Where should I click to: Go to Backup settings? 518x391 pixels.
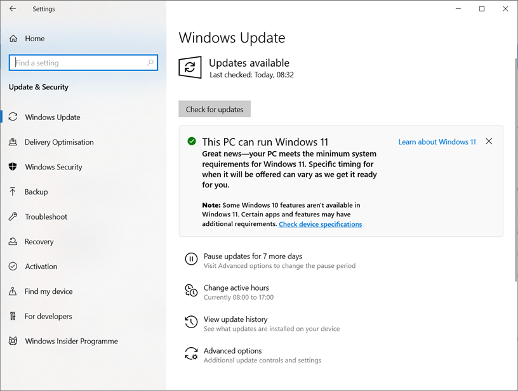36,192
